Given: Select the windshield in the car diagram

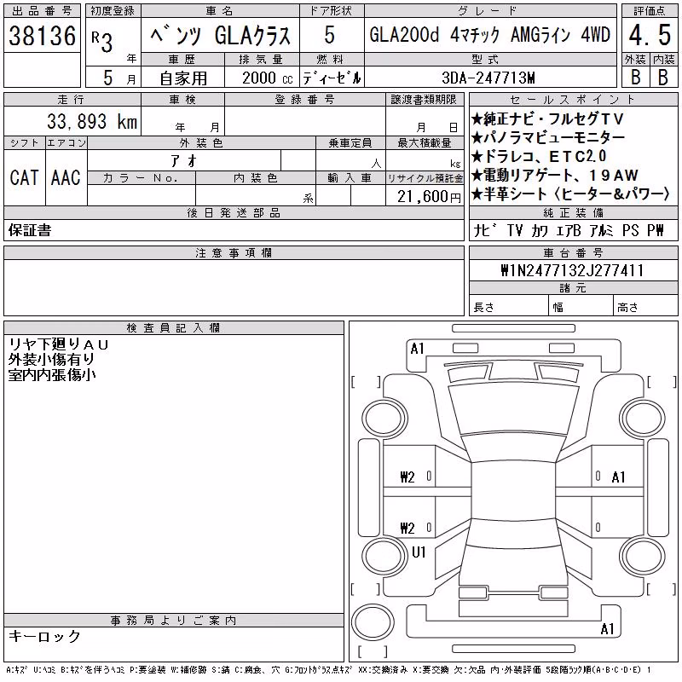Looking at the screenshot, I should click(513, 410).
